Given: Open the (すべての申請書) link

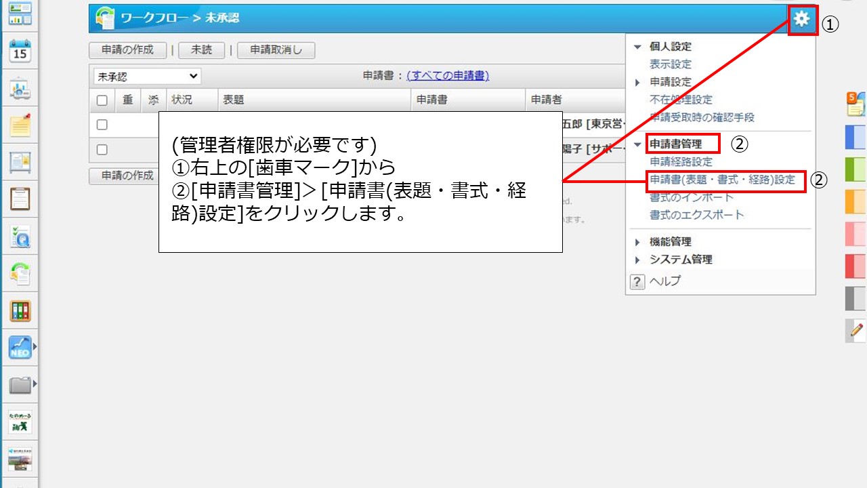Looking at the screenshot, I should pyautogui.click(x=448, y=76).
